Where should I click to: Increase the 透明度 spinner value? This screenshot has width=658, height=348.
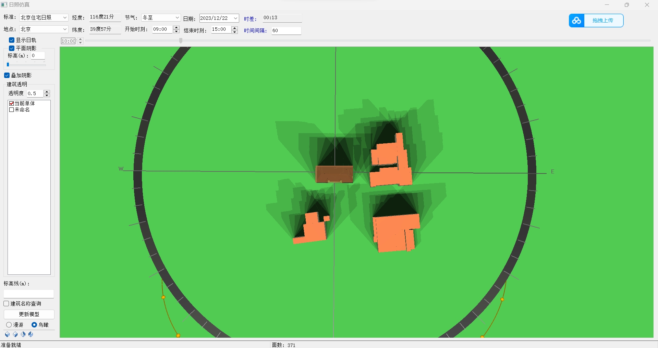(x=47, y=92)
